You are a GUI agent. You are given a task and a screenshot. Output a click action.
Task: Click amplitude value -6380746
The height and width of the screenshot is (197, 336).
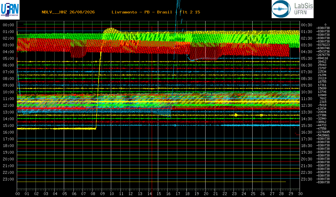(x=323, y=48)
